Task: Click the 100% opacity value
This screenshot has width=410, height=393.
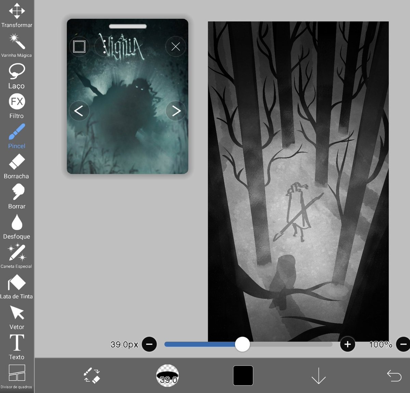Action: 381,344
